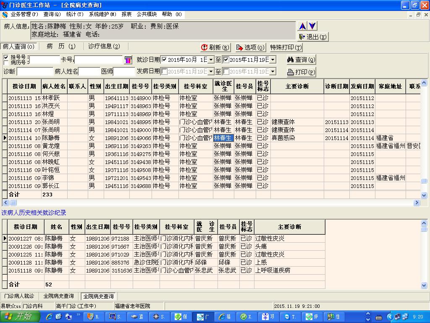
Task: Open the 选项(O) options button
Action: (250, 48)
